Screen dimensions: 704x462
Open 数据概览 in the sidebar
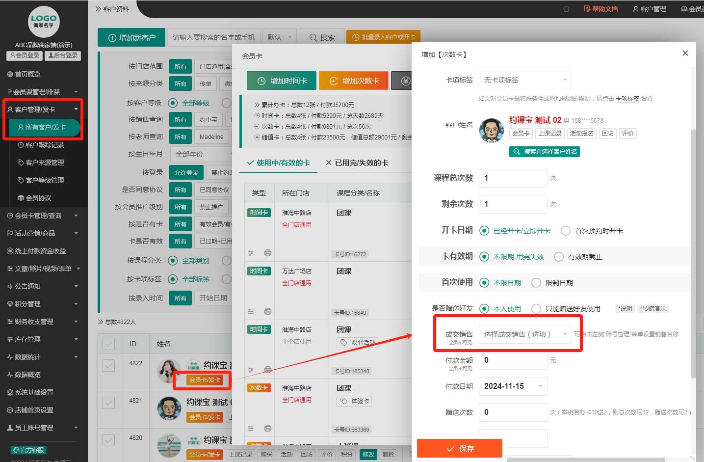27,375
